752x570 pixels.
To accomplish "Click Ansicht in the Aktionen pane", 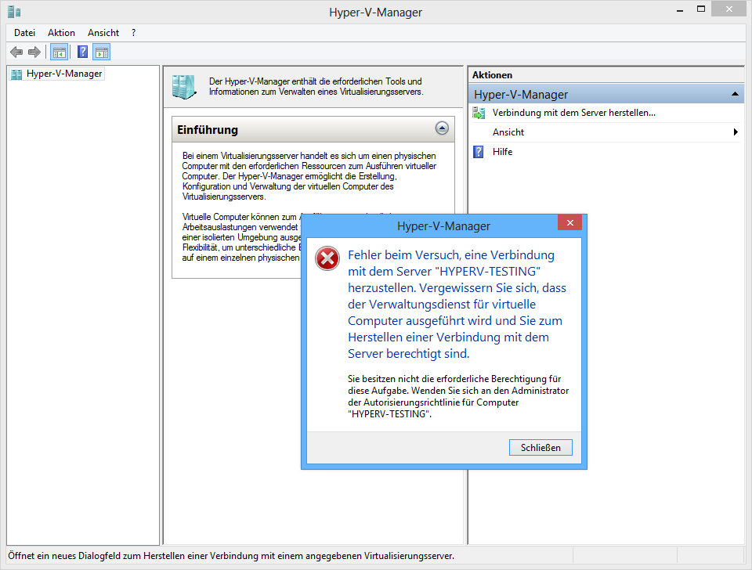I will pos(508,132).
